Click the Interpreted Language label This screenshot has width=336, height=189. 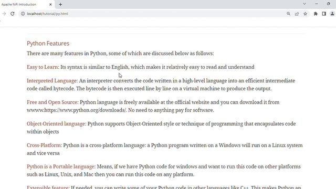51,81
